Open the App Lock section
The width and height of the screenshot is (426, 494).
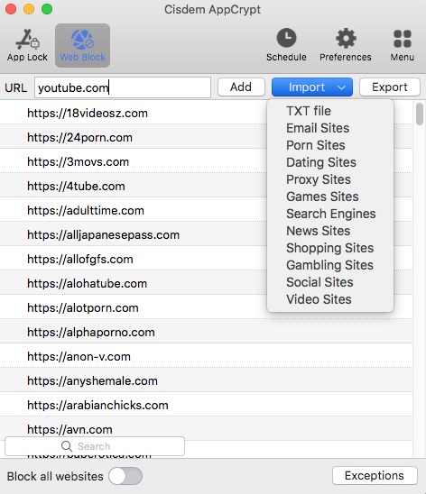(x=27, y=45)
